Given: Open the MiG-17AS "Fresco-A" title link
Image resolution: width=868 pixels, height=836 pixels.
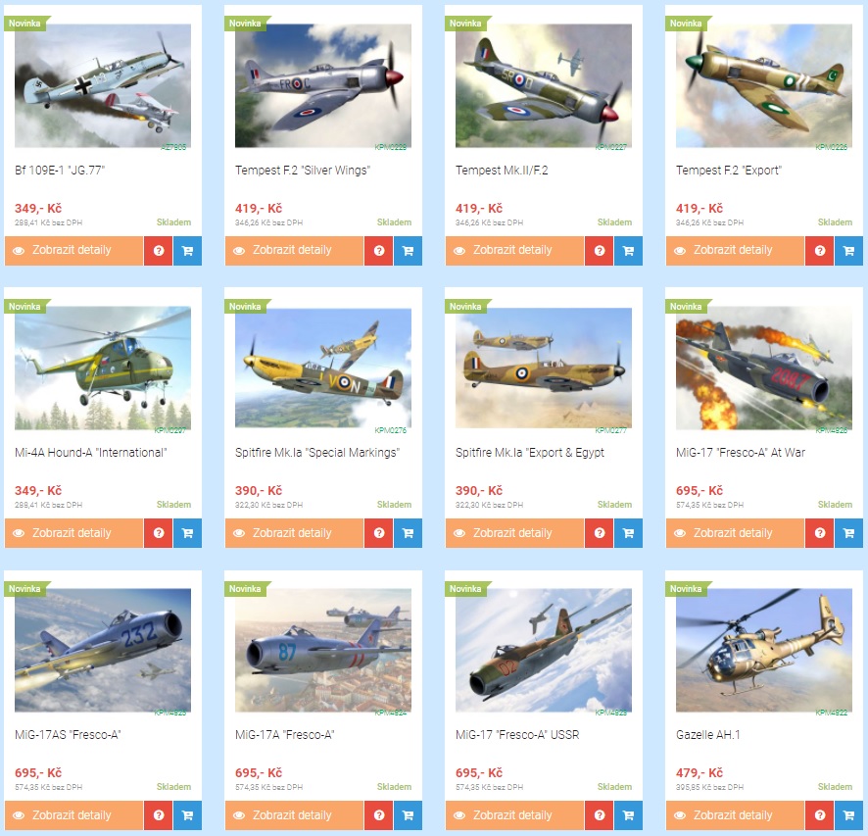Looking at the screenshot, I should tap(68, 735).
